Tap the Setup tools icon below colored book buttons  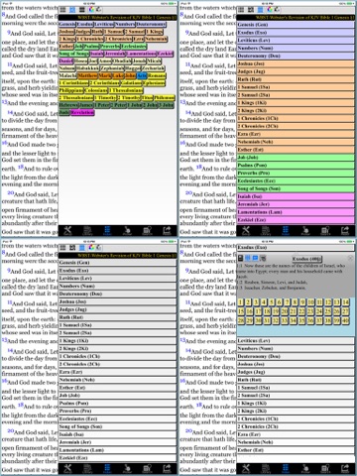67,230
